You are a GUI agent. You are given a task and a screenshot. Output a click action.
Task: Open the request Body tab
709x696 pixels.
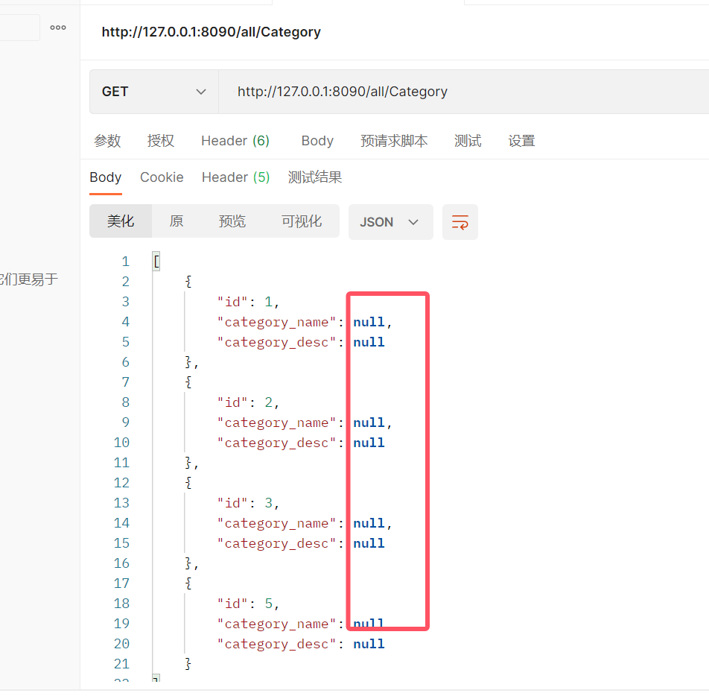(317, 141)
